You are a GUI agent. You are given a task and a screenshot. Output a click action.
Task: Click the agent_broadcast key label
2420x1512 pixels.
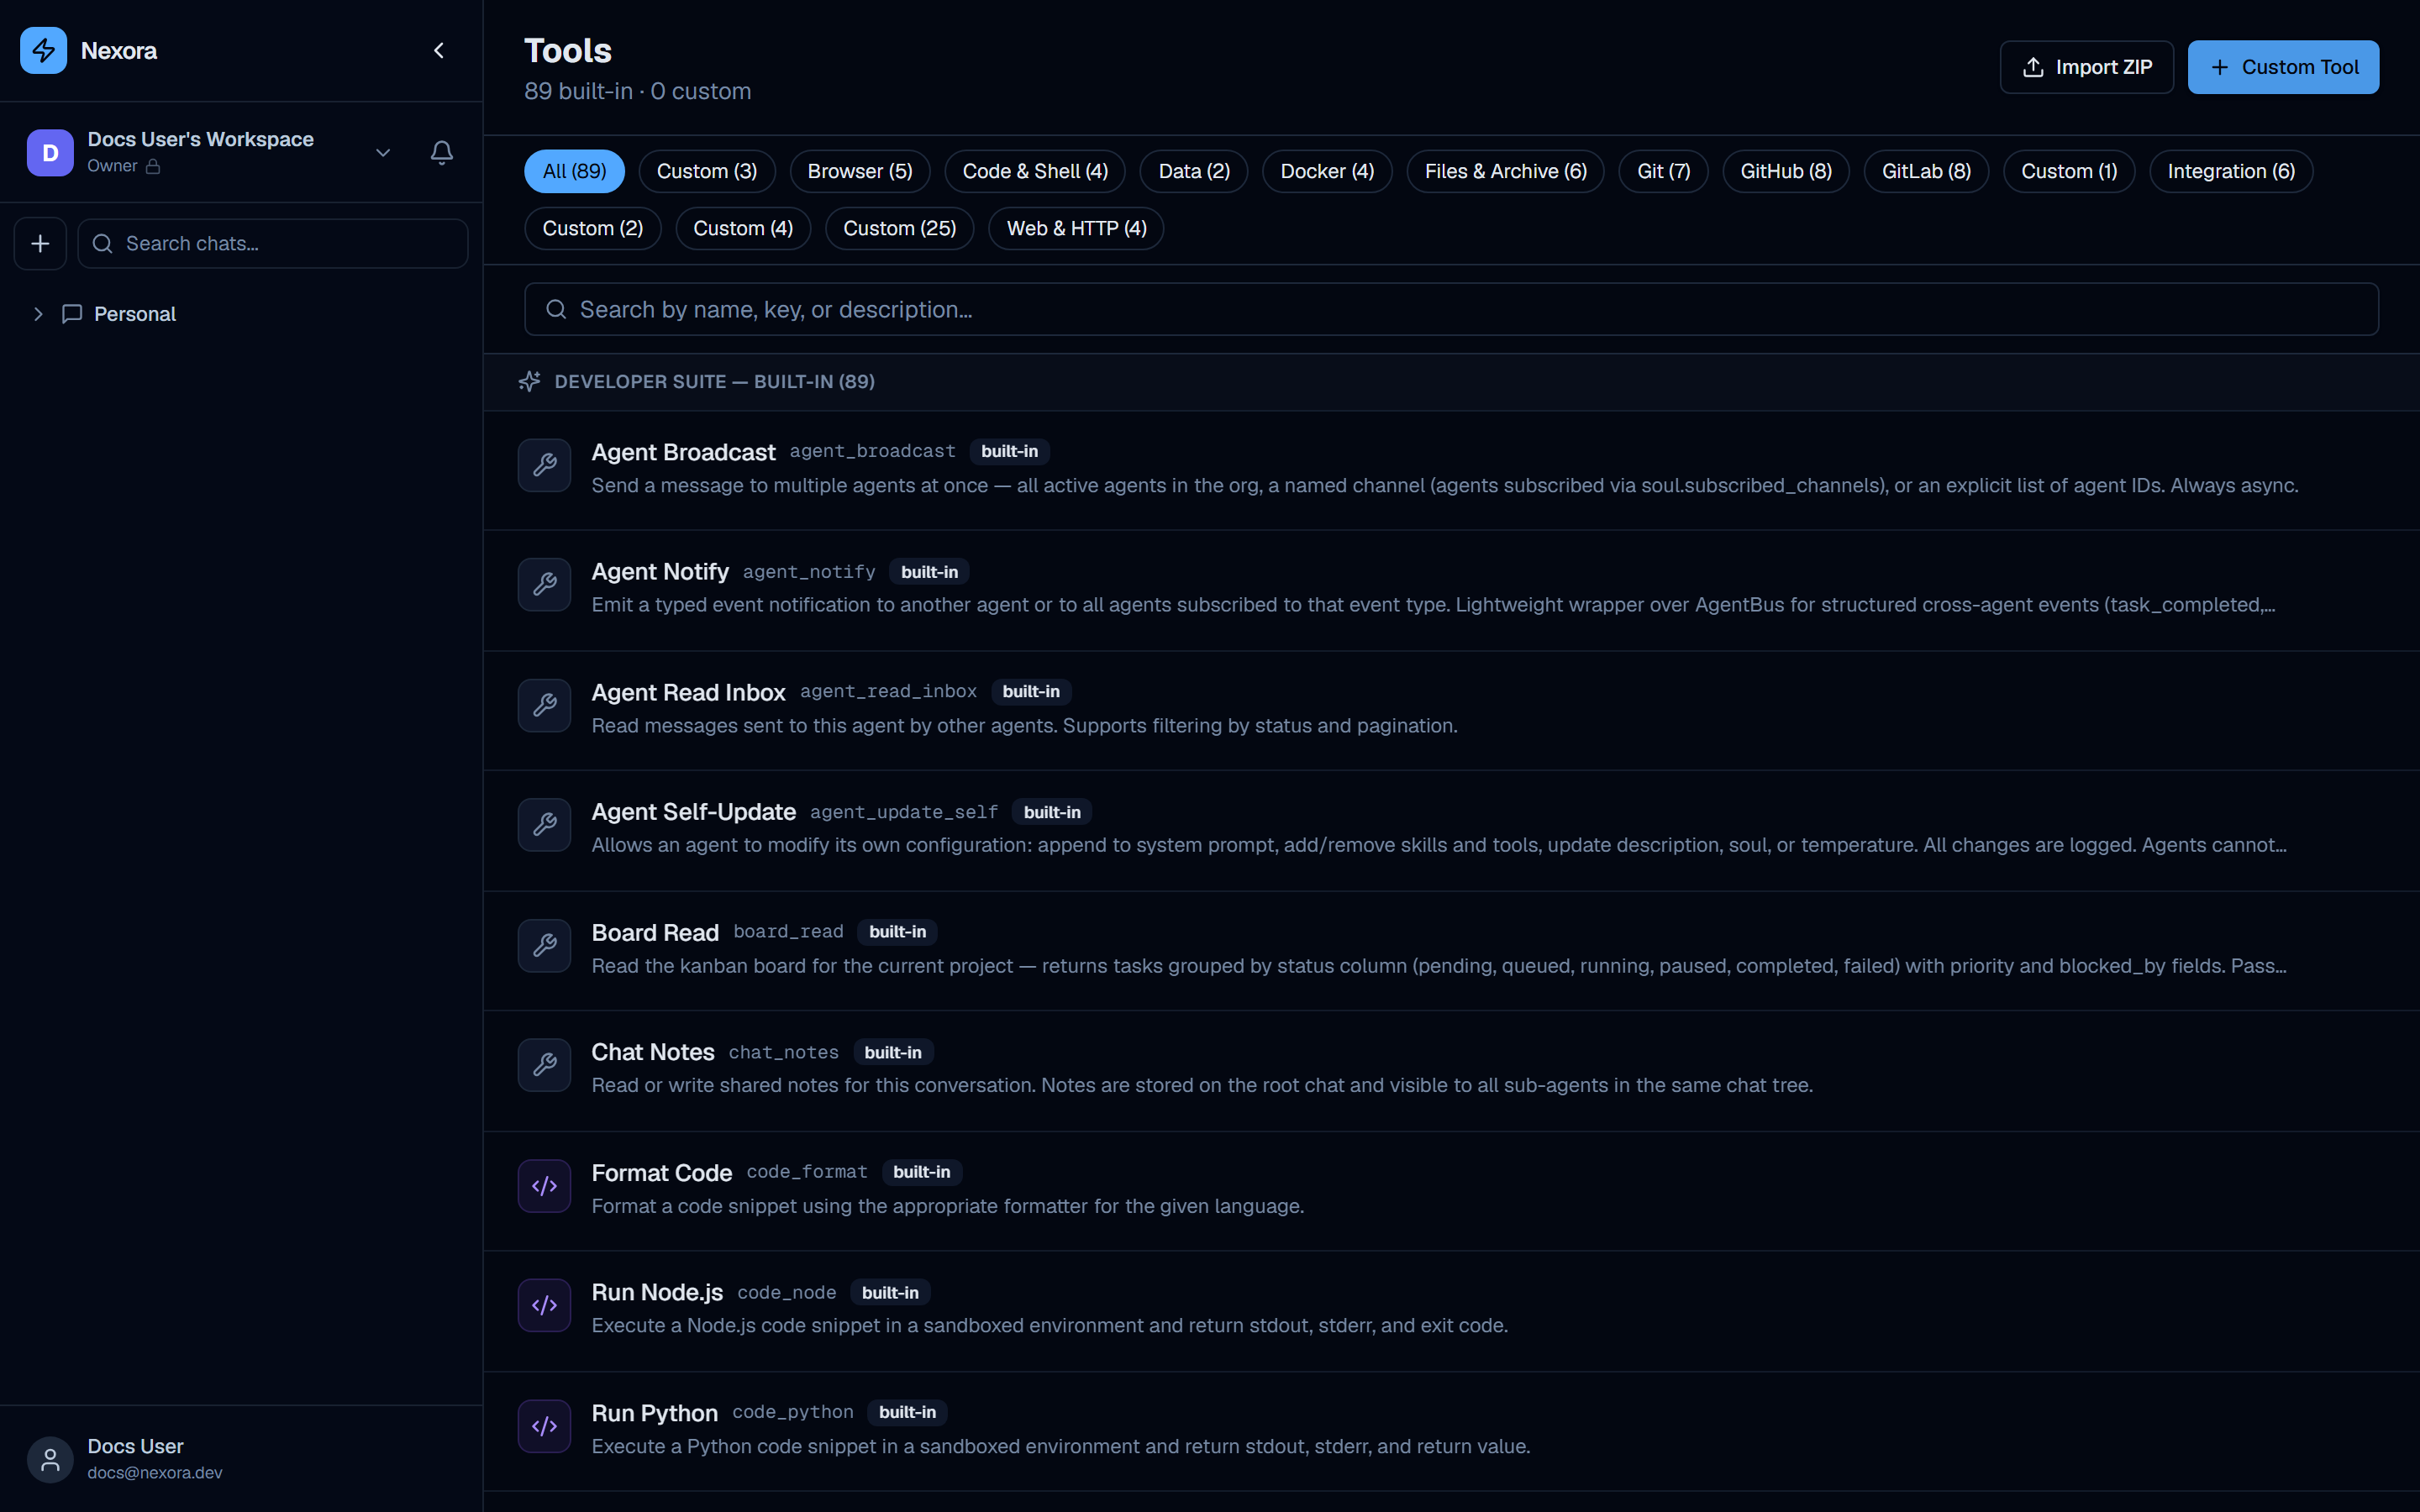tap(872, 451)
